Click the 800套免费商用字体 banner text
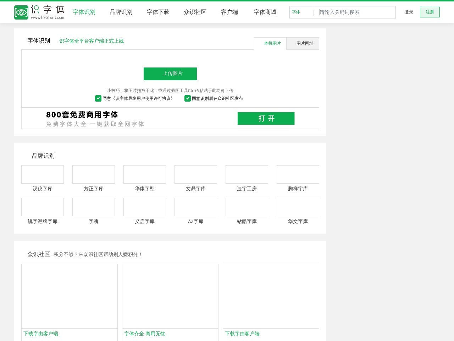 (x=82, y=115)
